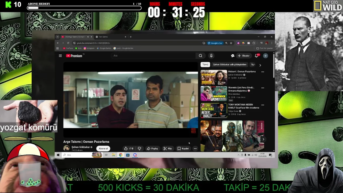Open Task View in the taskbar
Screen dimensions: 343x193
coord(106,155)
